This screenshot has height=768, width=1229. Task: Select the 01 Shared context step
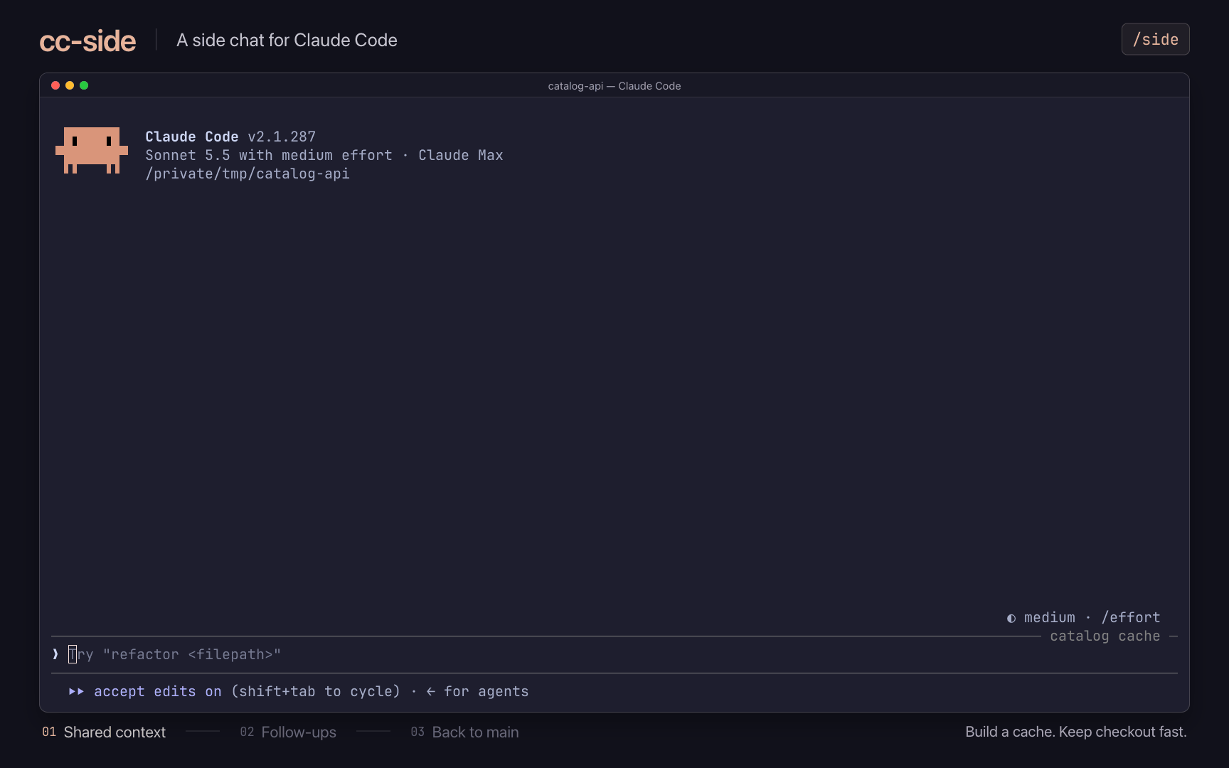pyautogui.click(x=104, y=732)
